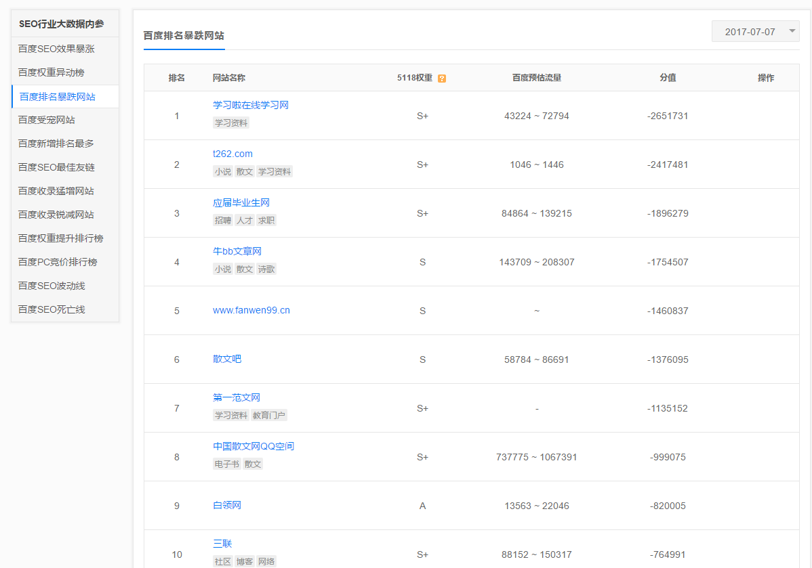The image size is (812, 568).
Task: Open the 三联 site link
Action: pyautogui.click(x=222, y=544)
